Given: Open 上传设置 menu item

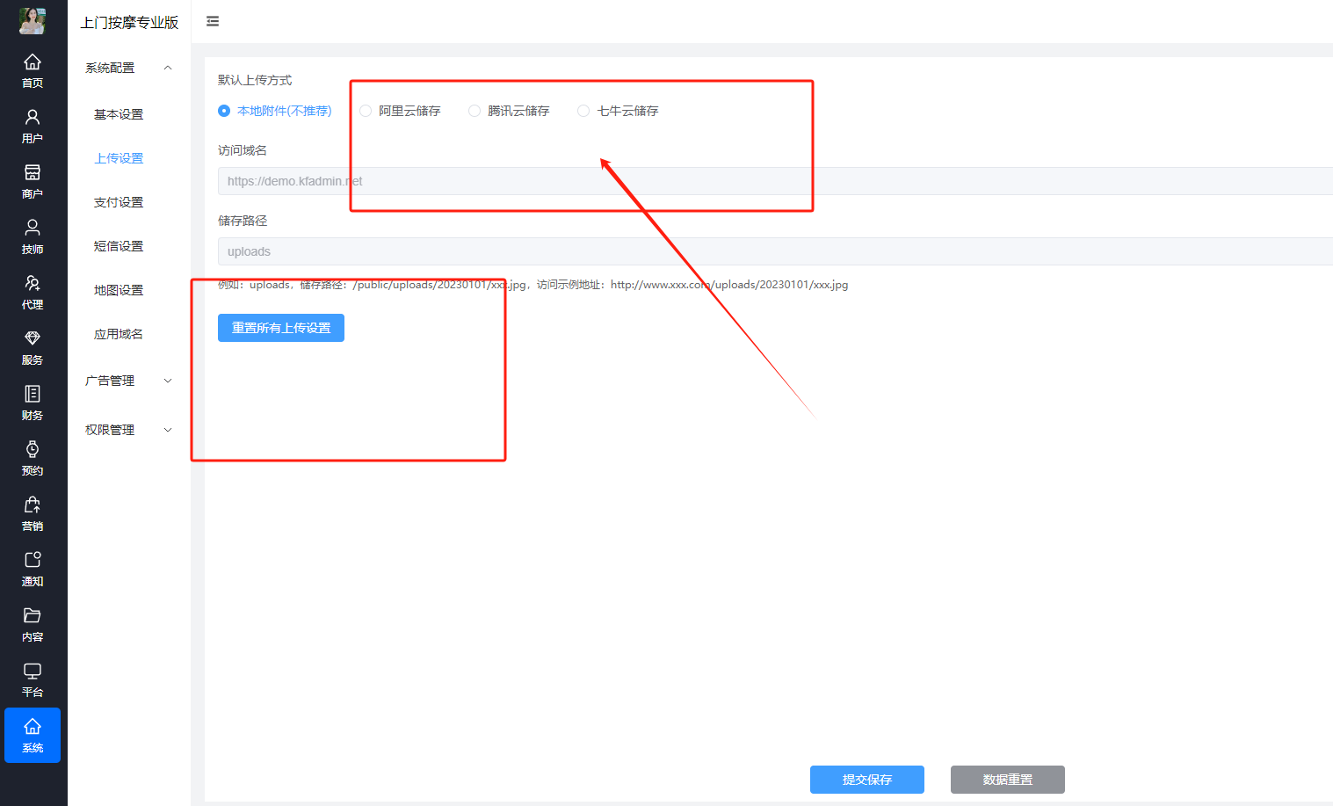Looking at the screenshot, I should (119, 158).
